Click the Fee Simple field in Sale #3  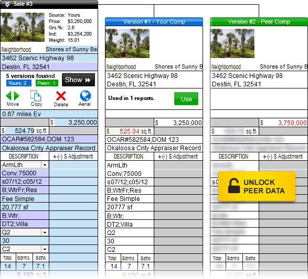pos(25,199)
